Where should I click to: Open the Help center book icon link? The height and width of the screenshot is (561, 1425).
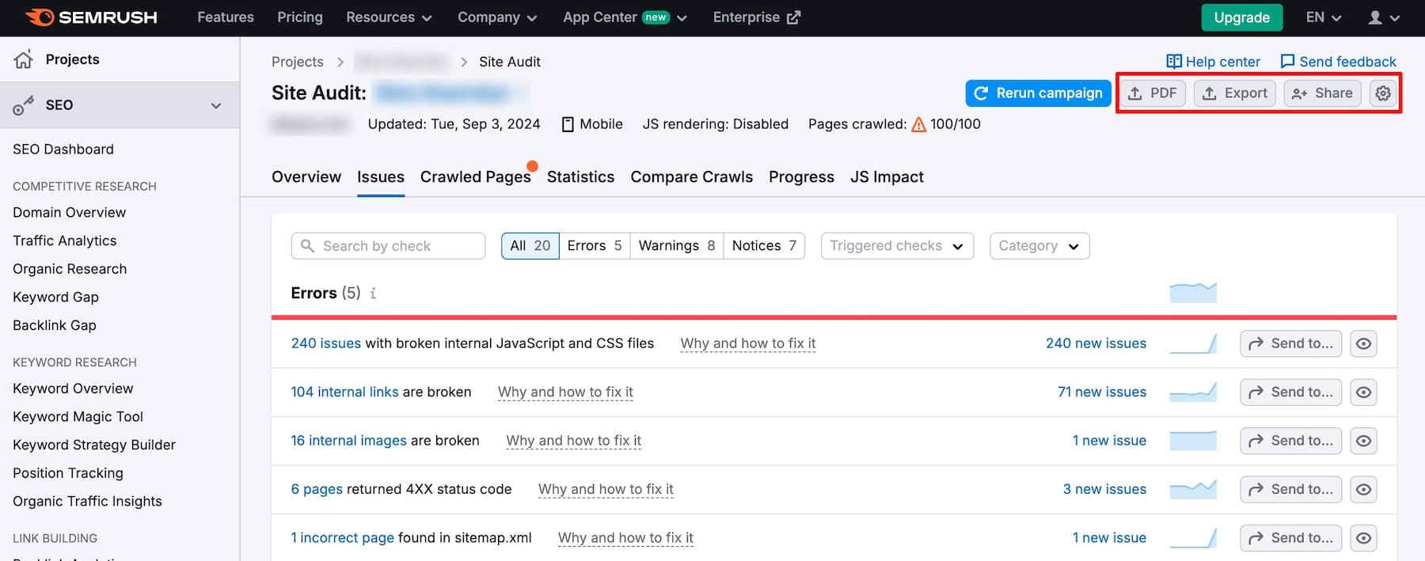click(x=1173, y=62)
